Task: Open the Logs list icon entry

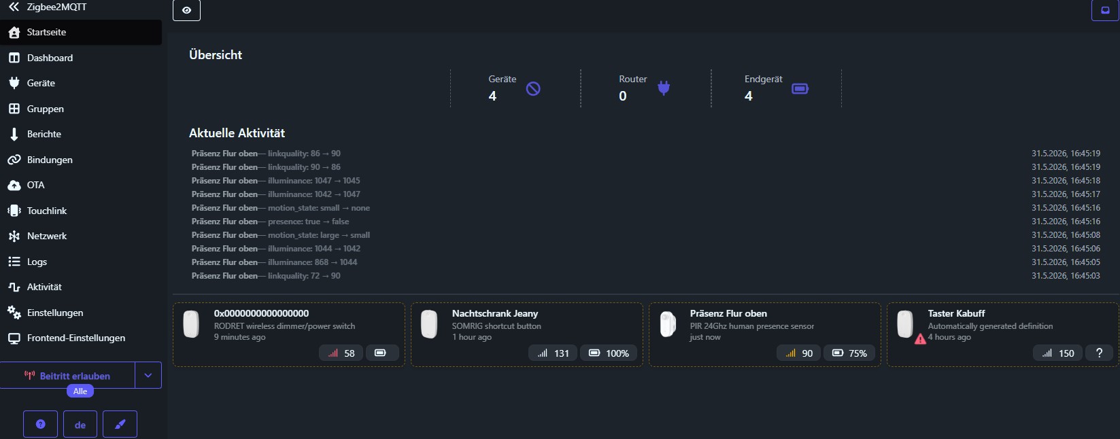Action: [x=14, y=262]
